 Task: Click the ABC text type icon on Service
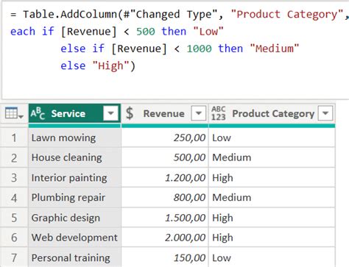(x=38, y=113)
